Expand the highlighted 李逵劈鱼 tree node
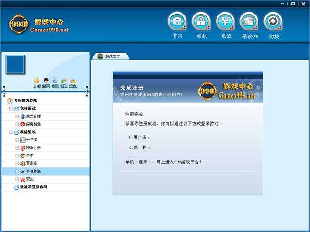 pos(17,171)
